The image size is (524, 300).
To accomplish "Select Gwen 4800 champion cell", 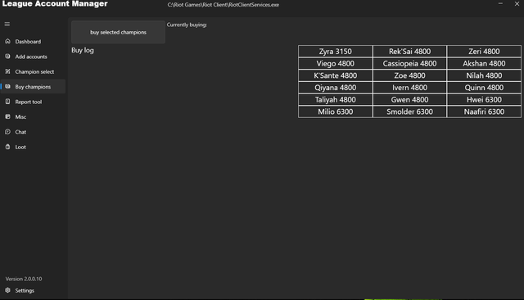I will click(x=409, y=99).
